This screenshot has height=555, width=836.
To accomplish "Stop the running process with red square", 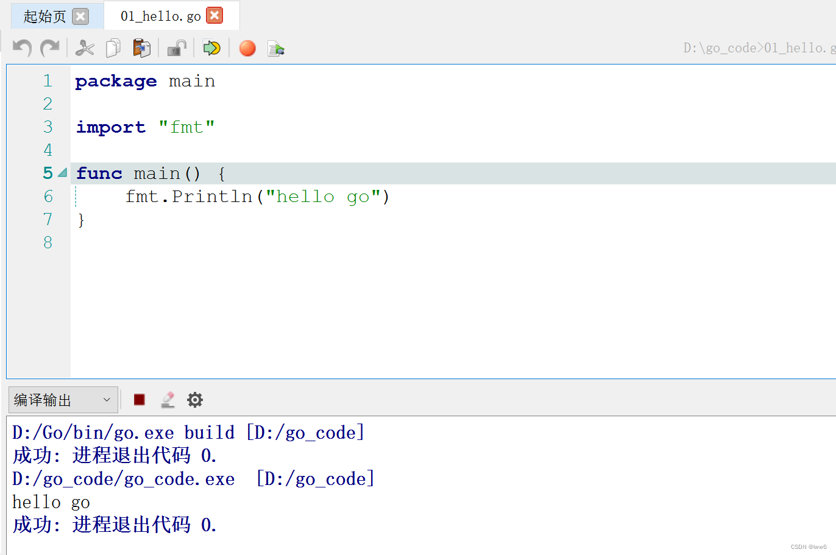I will (140, 400).
